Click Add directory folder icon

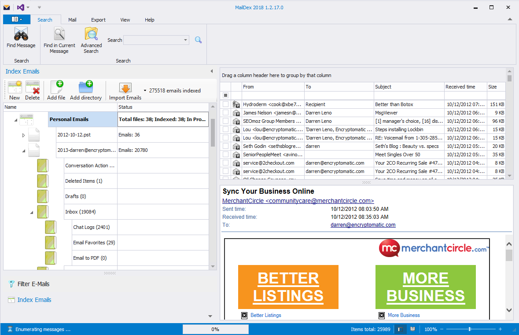click(x=86, y=88)
